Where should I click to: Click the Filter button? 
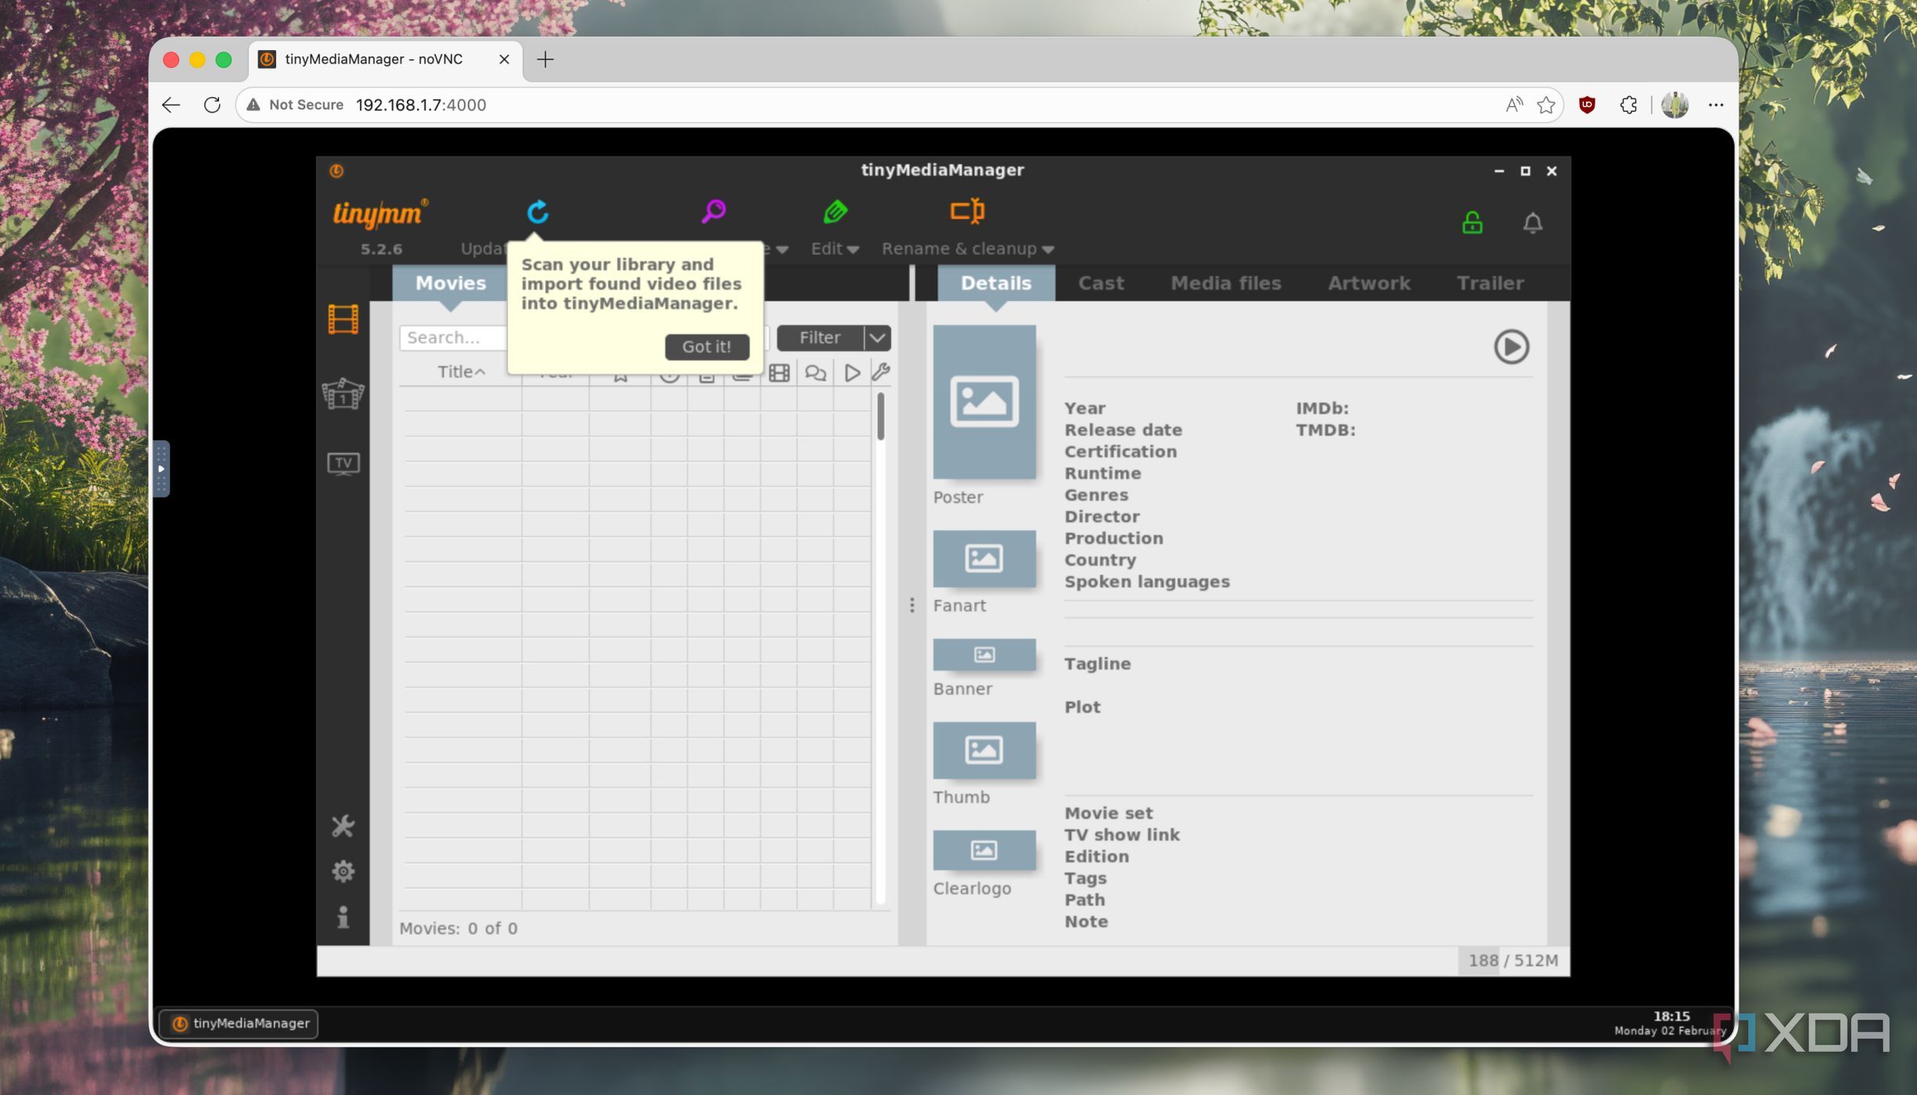click(819, 338)
